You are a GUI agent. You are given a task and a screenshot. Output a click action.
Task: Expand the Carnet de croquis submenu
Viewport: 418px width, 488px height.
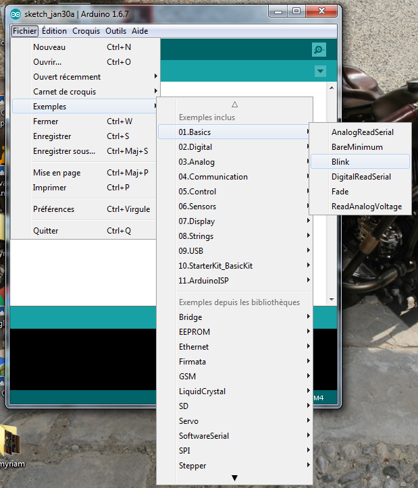point(84,92)
